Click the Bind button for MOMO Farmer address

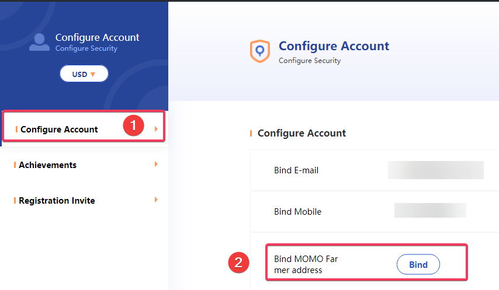coord(418,264)
